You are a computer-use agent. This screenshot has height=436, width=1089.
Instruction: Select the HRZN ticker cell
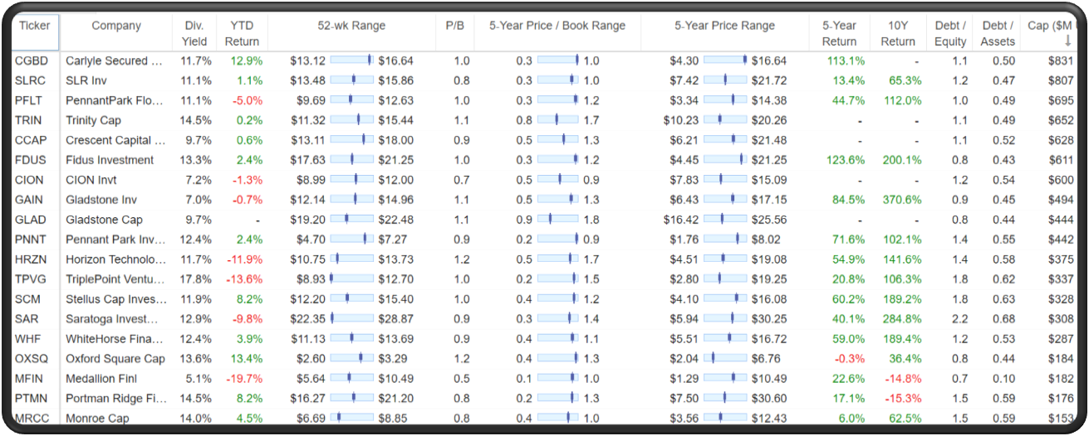coord(30,259)
